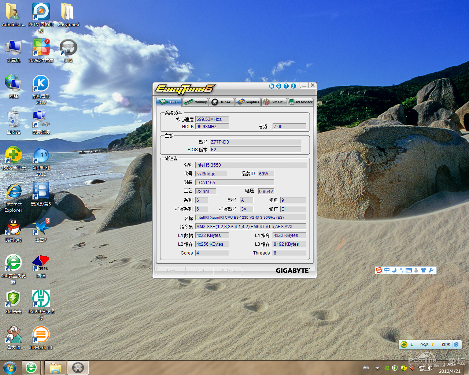Open the Windows Start menu

tap(10, 367)
